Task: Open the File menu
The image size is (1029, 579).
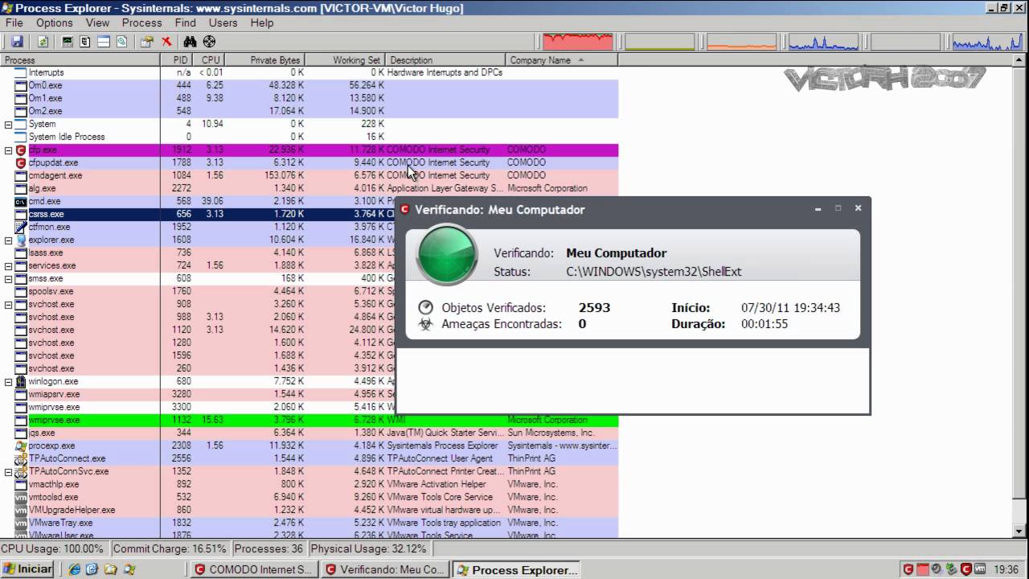Action: [14, 23]
